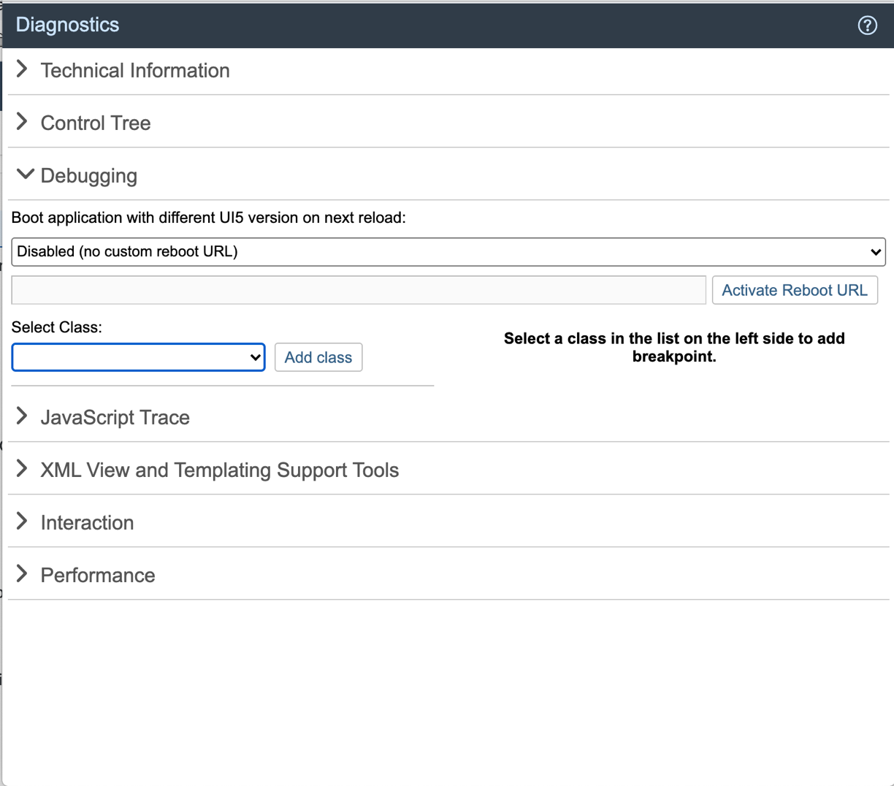
Task: Click the downward collapse chevron on Debugging
Action: 25,175
